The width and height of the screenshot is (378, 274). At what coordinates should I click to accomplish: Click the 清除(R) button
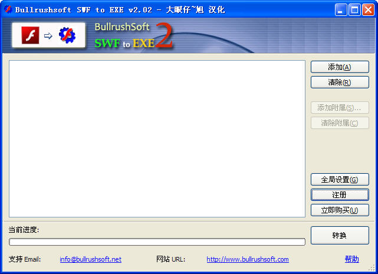pos(340,82)
